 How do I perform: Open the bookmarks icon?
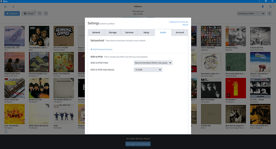(263, 6)
